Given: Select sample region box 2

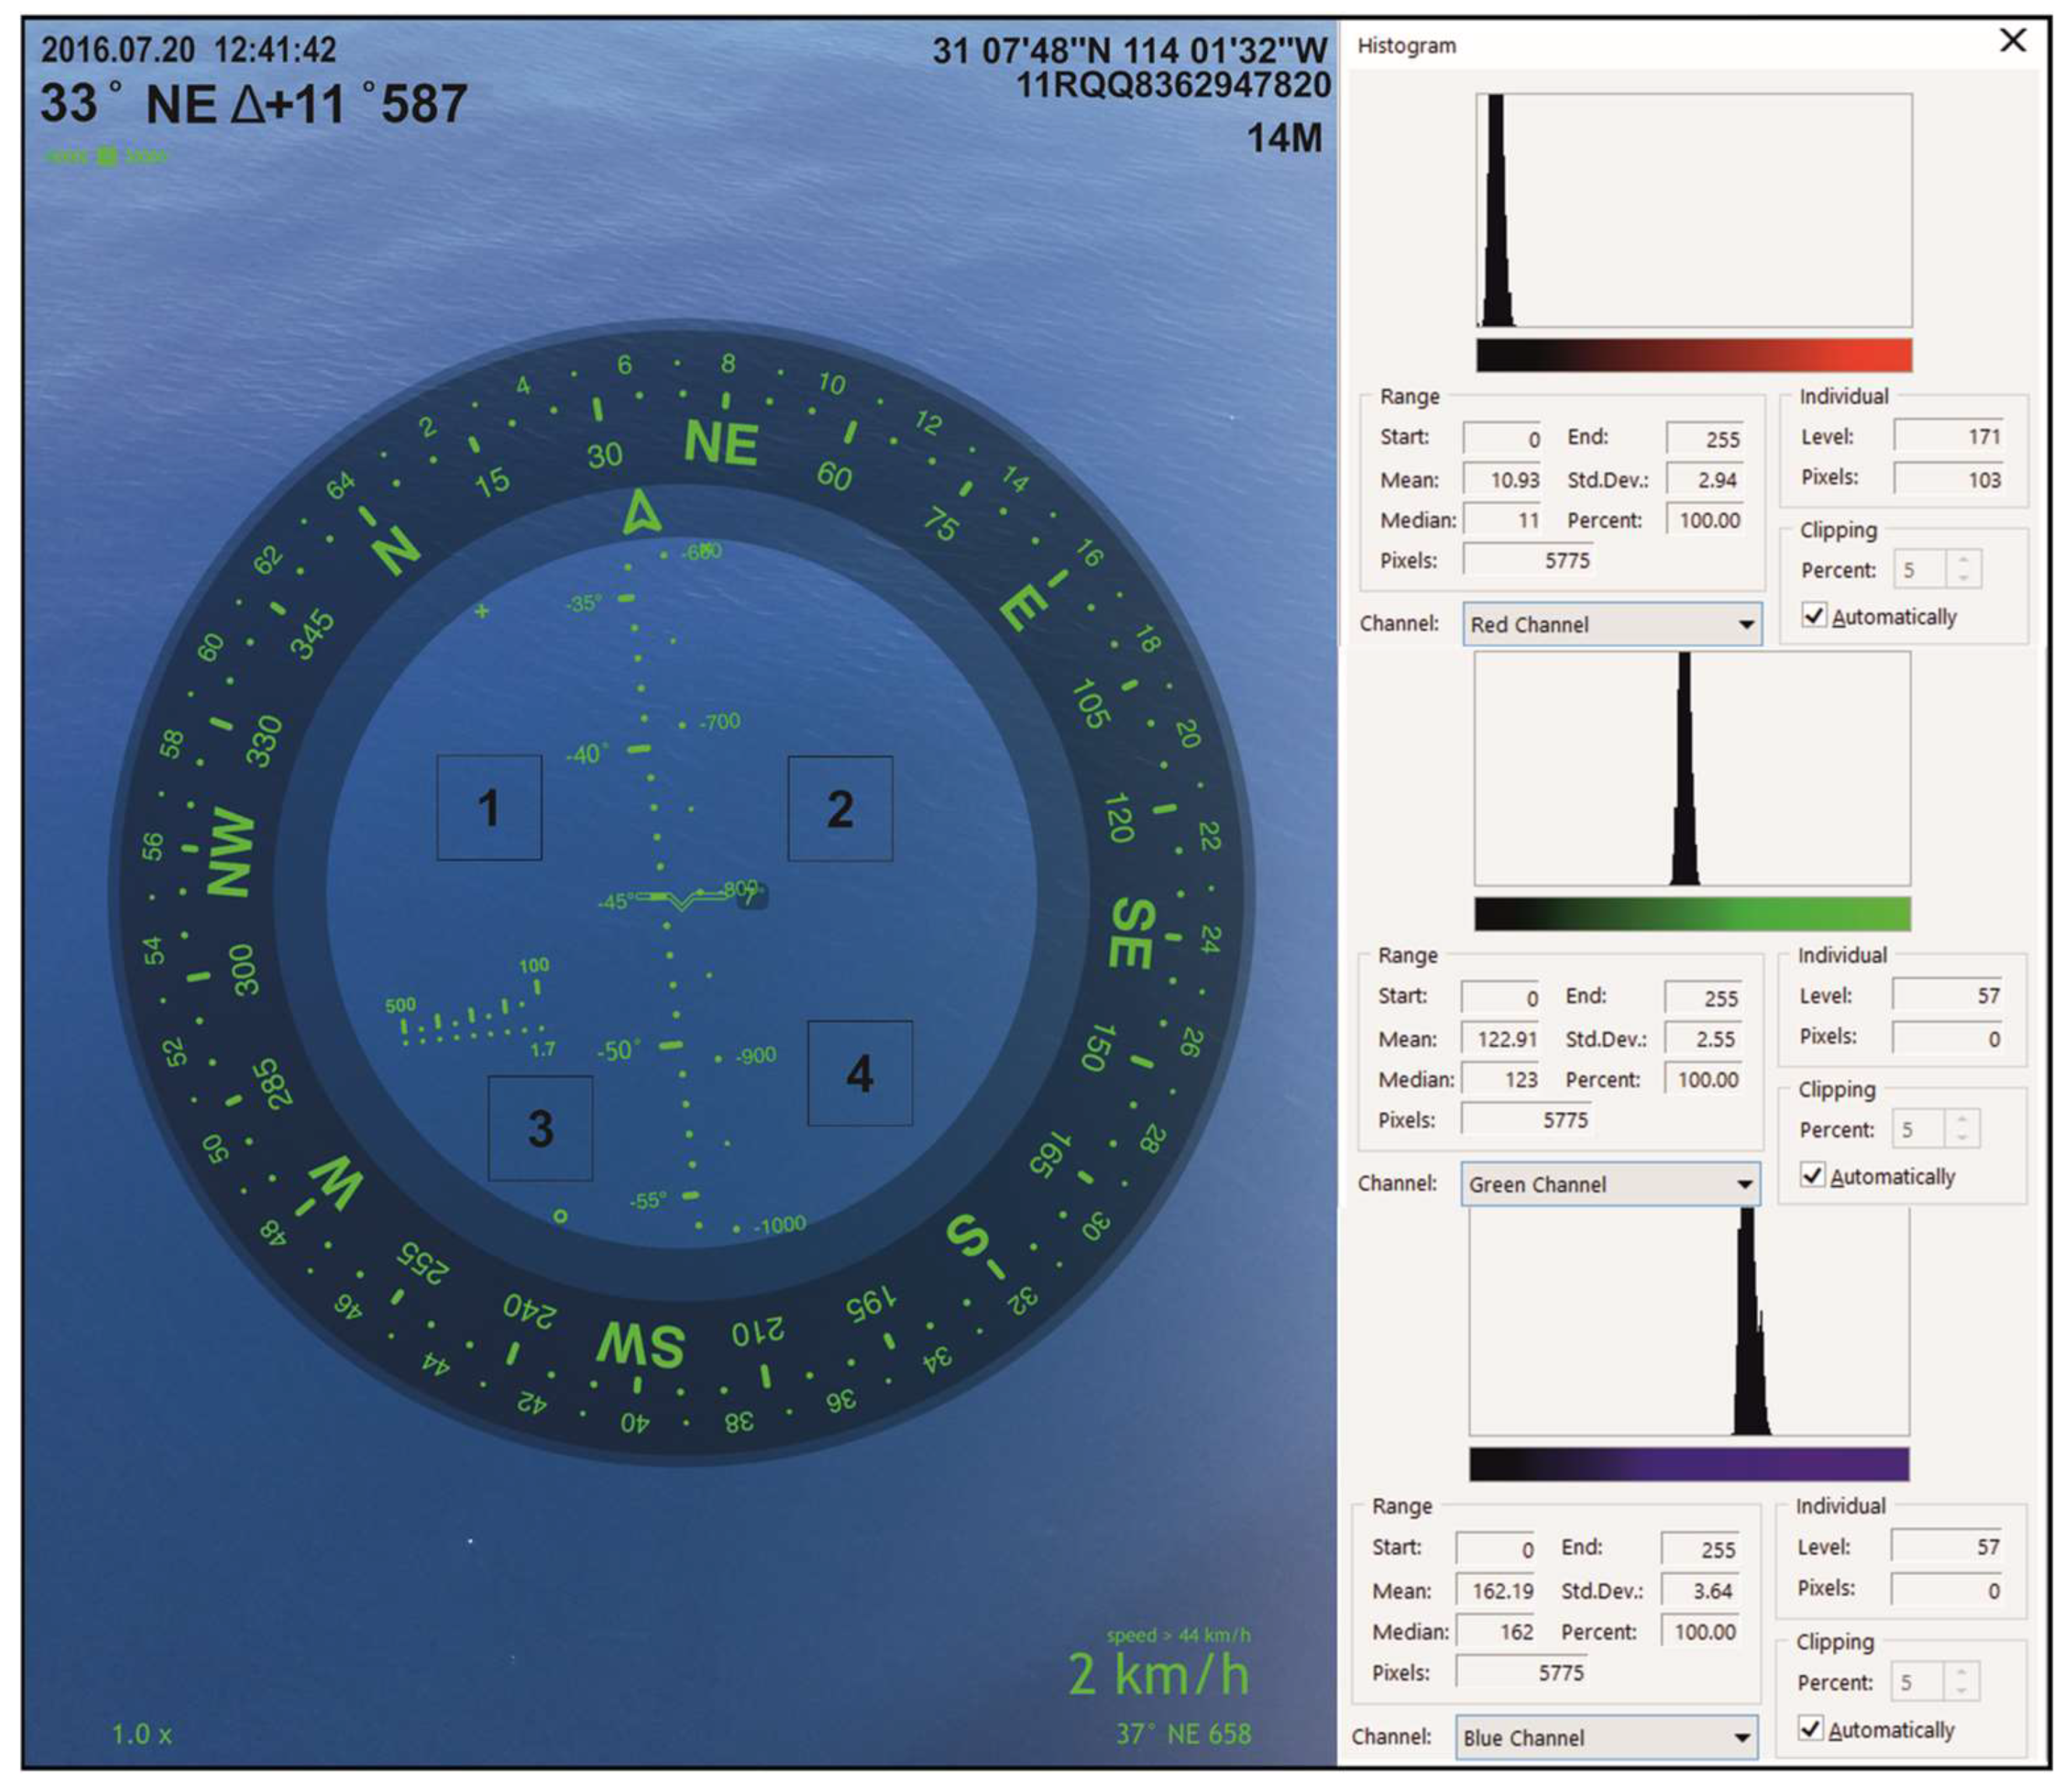Looking at the screenshot, I should click(840, 808).
